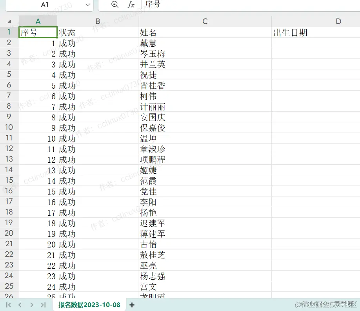This screenshot has width=360, height=311.
Task: Click the name cell 岑玉梅
Action: pyautogui.click(x=205, y=53)
